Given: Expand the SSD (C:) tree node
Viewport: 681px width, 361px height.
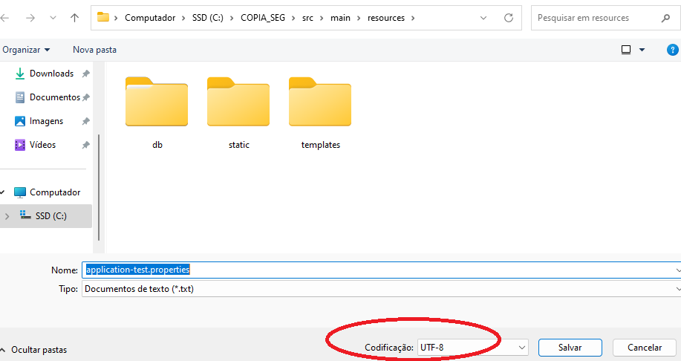Looking at the screenshot, I should pos(7,216).
